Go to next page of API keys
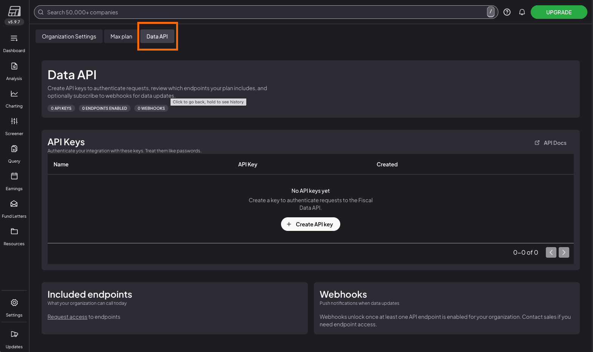Screen dimensions: 593x352 point(564,252)
